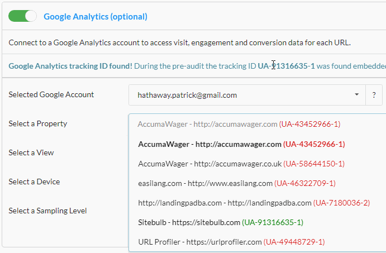Click the 'Selected Google Account' label
The width and height of the screenshot is (386, 253).
click(x=51, y=94)
